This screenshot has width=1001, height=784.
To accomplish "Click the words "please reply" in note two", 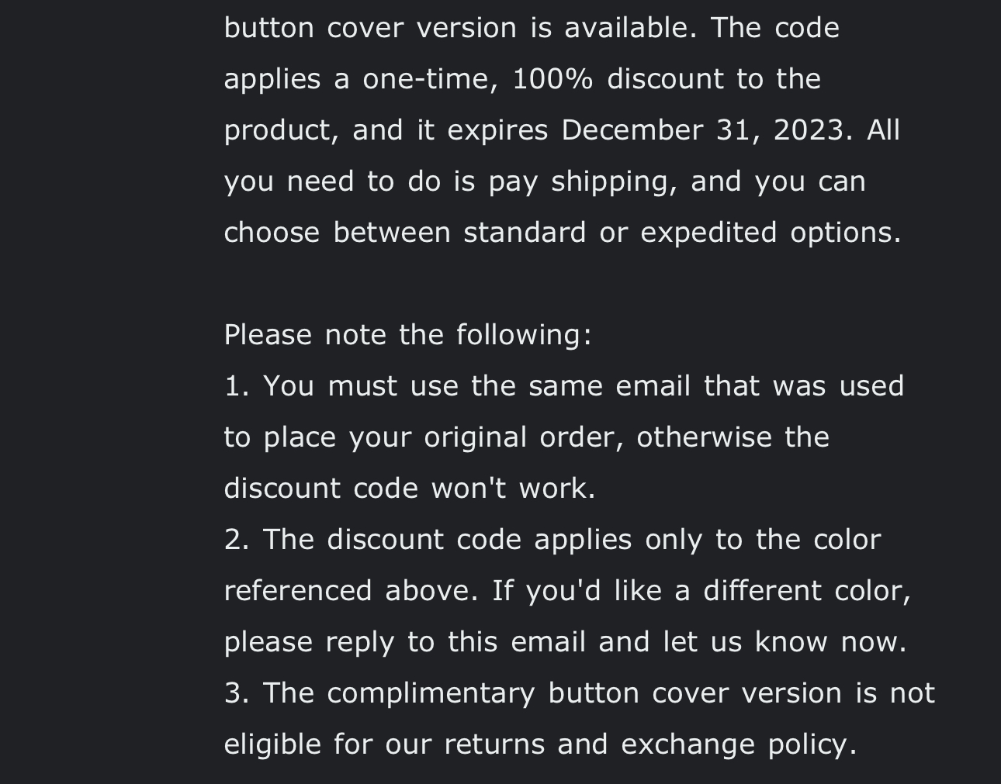I will pyautogui.click(x=309, y=642).
